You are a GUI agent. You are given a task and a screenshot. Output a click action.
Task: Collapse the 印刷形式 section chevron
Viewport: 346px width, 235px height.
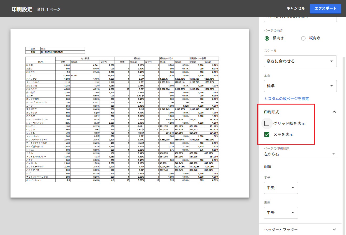pos(334,112)
